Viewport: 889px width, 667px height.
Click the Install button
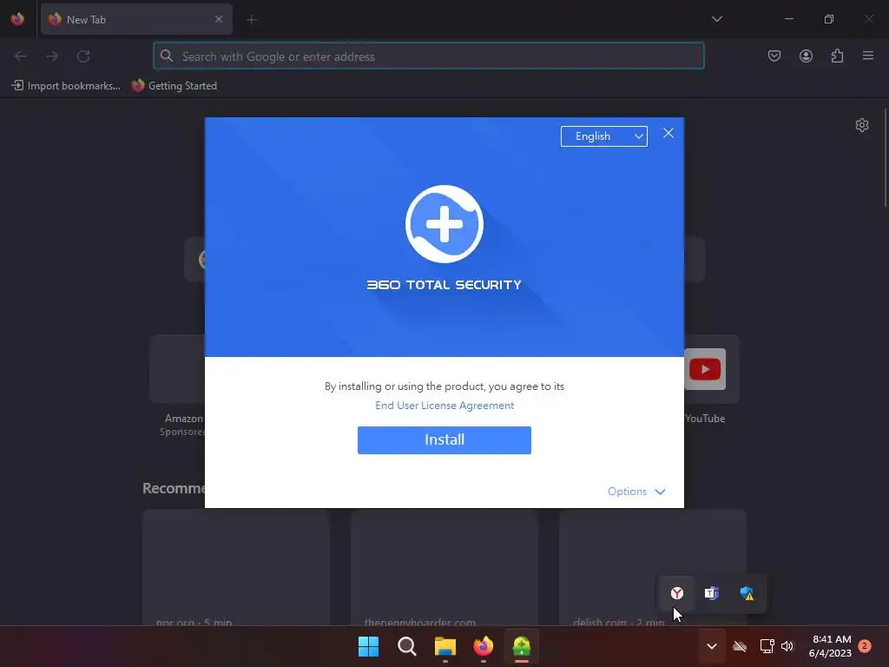[x=444, y=439]
